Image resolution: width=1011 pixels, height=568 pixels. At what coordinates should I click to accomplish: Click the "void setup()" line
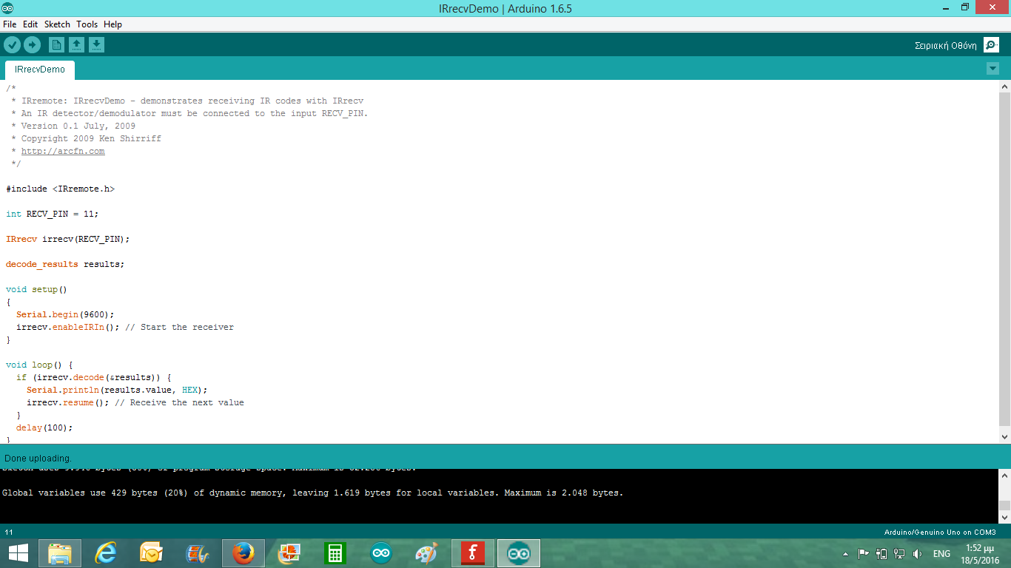coord(37,289)
